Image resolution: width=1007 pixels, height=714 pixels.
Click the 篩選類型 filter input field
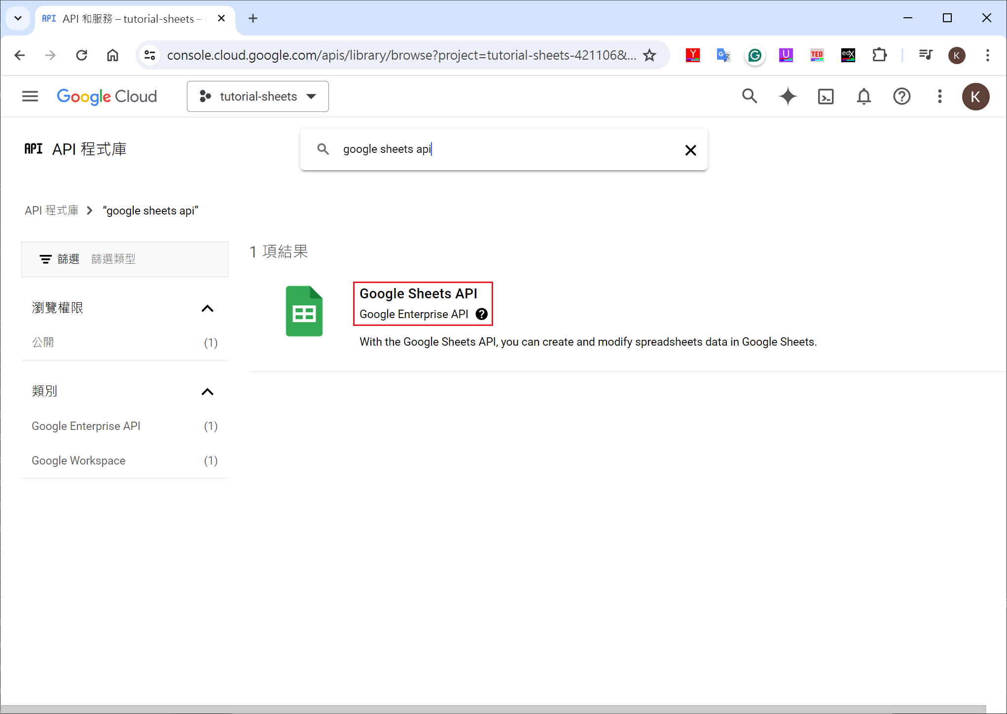click(x=153, y=259)
